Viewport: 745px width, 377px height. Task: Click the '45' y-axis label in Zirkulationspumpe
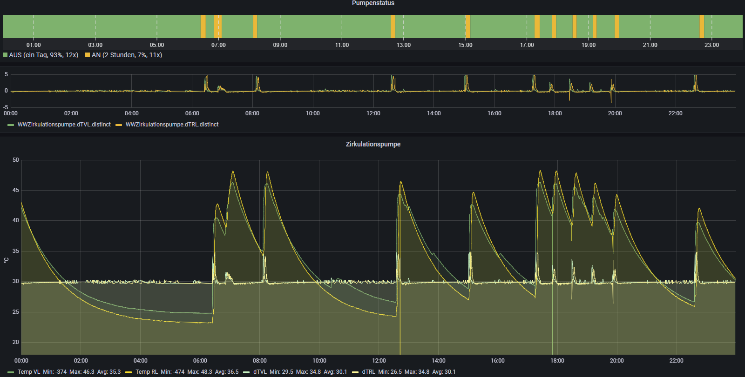16,190
